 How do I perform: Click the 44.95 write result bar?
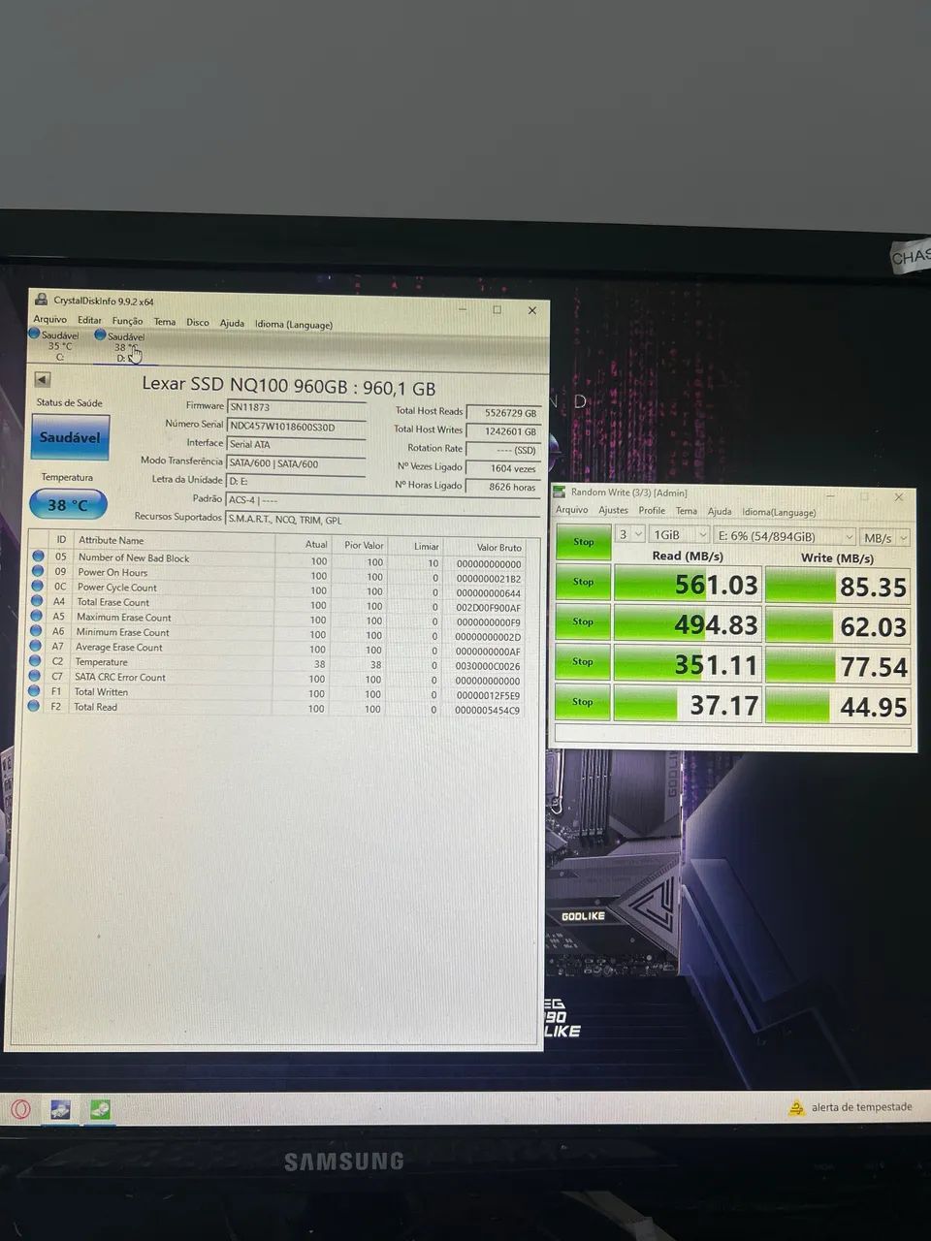[838, 706]
